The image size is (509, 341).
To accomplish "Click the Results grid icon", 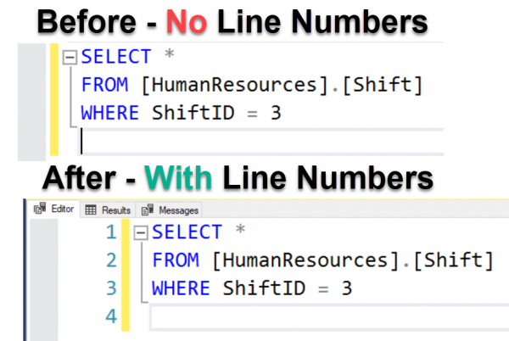I will point(90,210).
